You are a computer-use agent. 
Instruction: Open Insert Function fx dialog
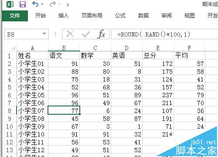(x=101, y=34)
